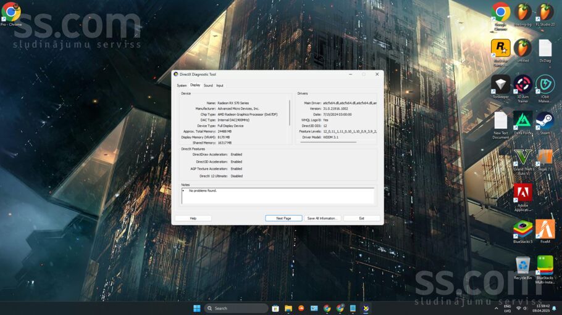This screenshot has height=315, width=562.
Task: Open New Text Document icon
Action: tap(501, 125)
